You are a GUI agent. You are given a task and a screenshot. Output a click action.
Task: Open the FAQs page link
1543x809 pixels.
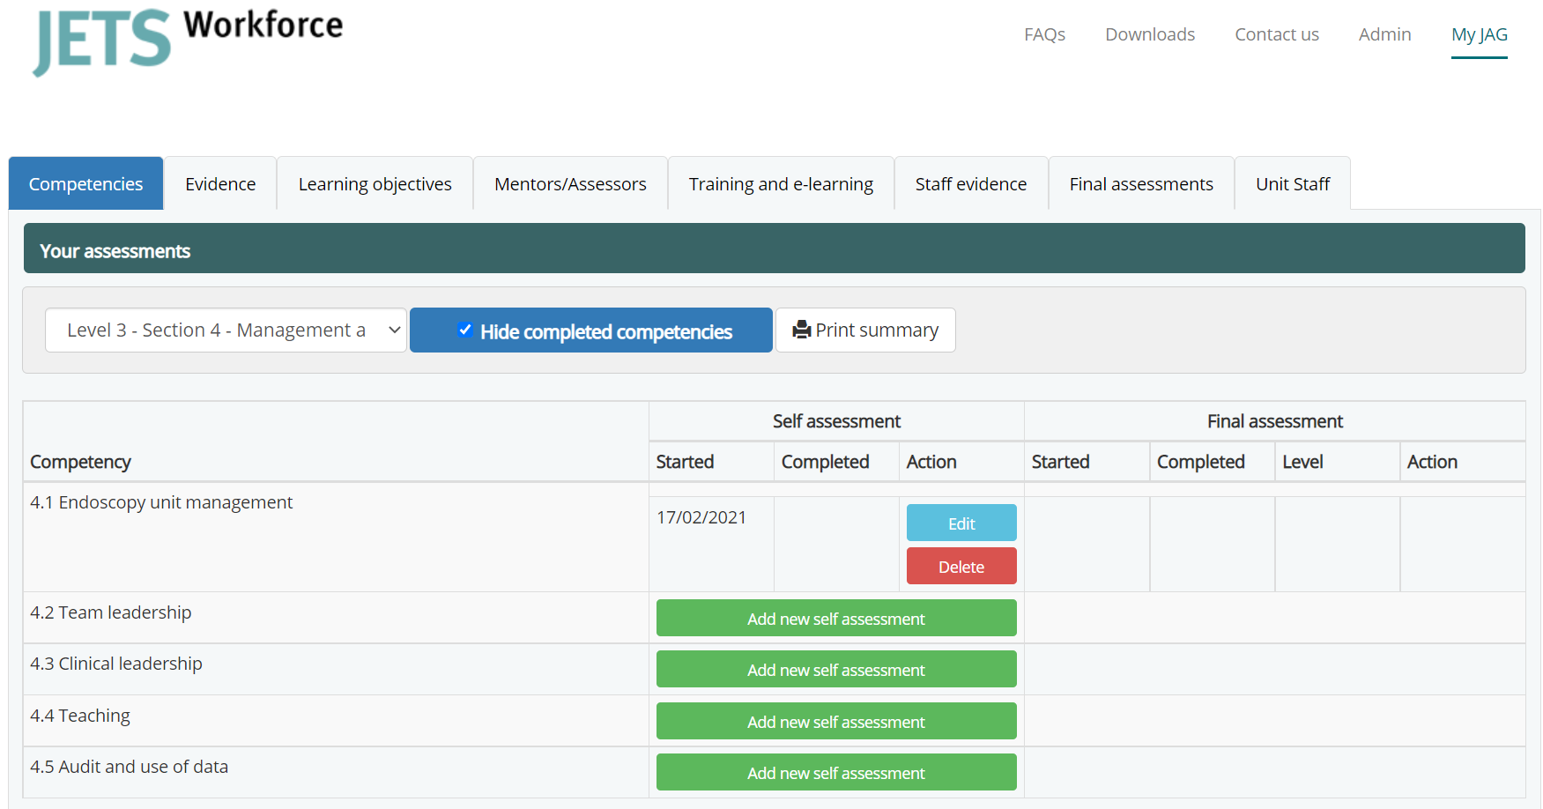[x=1044, y=34]
